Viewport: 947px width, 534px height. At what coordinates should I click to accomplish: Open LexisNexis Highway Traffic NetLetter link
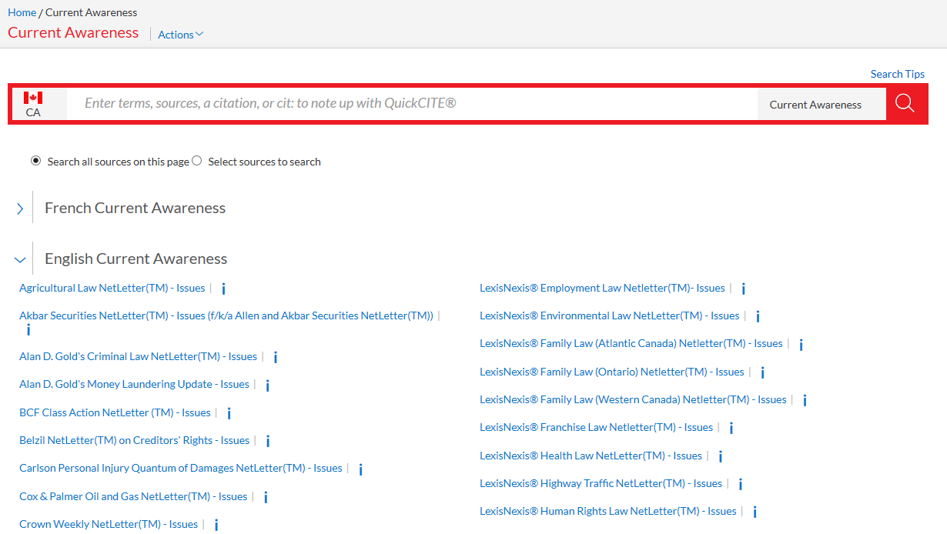(x=601, y=483)
